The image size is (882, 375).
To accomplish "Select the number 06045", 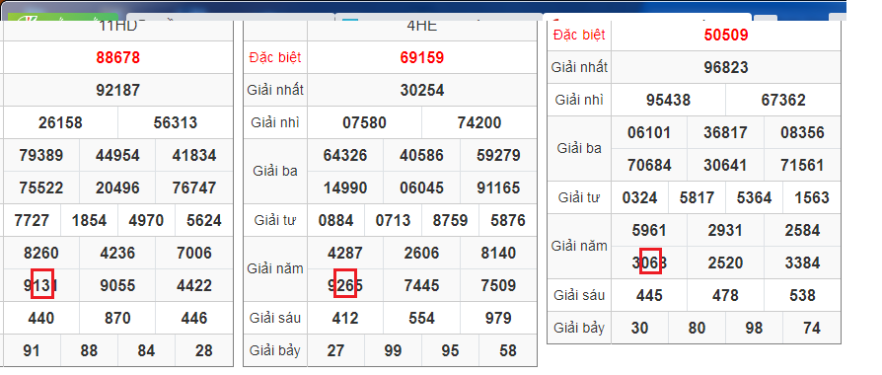I will coord(422,188).
